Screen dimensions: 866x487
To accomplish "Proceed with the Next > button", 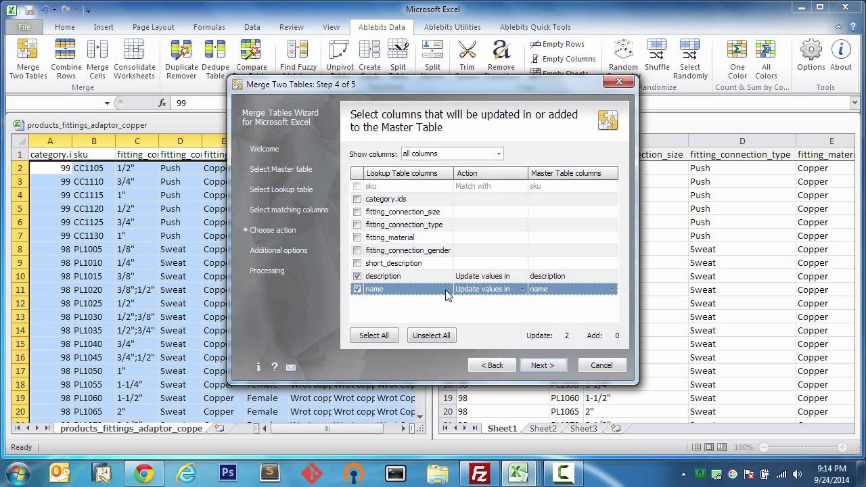I will tap(543, 365).
